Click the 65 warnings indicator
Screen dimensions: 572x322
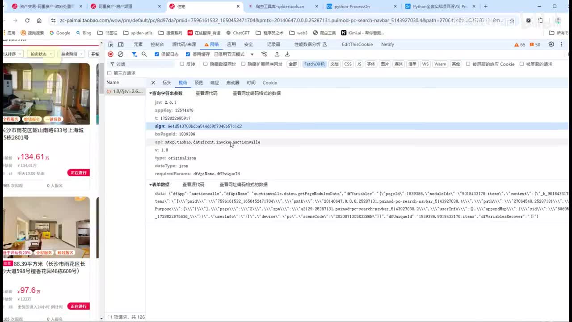pos(520,45)
